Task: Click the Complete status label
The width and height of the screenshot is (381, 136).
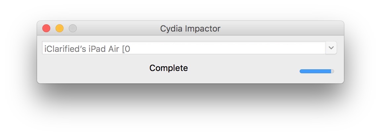Action: coord(169,68)
